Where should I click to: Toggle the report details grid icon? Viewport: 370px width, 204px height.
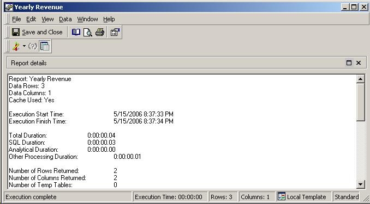click(x=45, y=46)
